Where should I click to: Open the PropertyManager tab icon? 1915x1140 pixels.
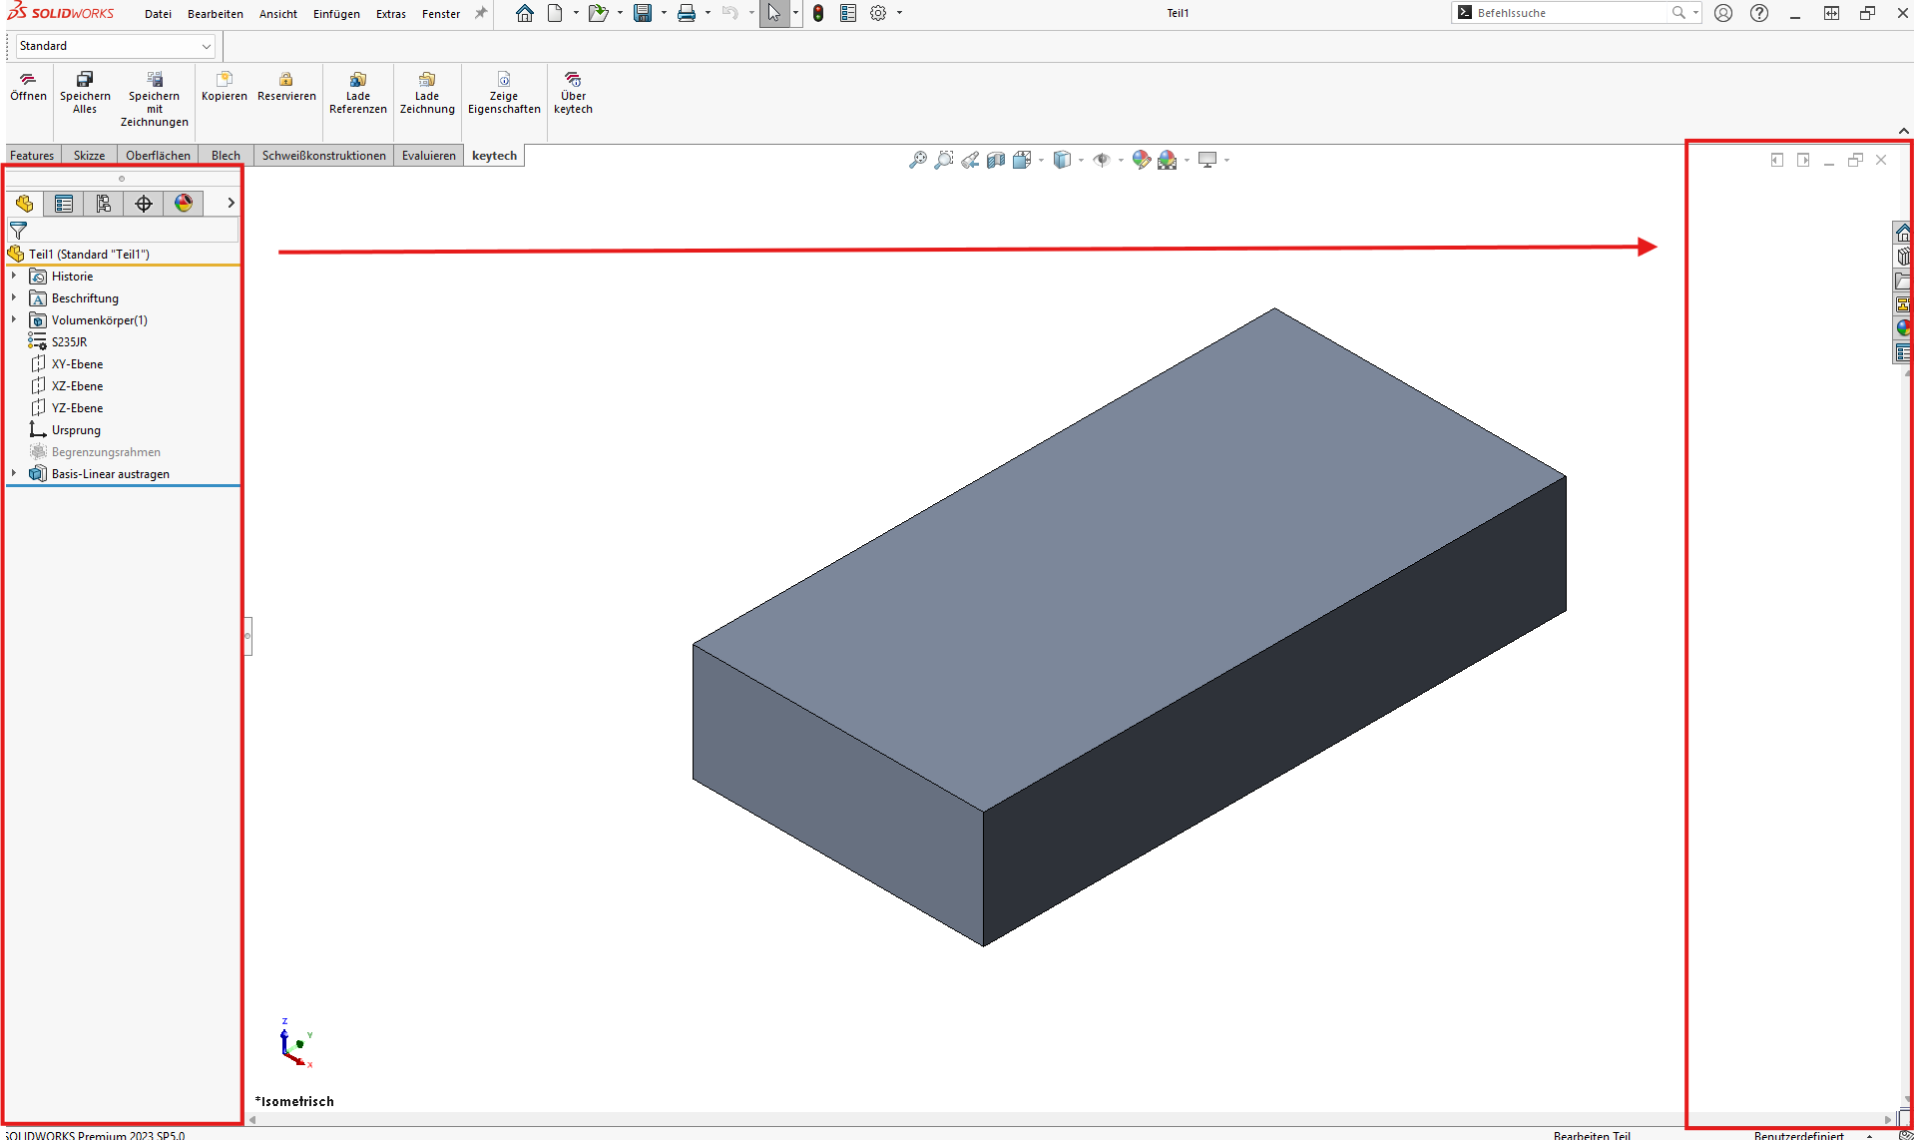click(64, 204)
